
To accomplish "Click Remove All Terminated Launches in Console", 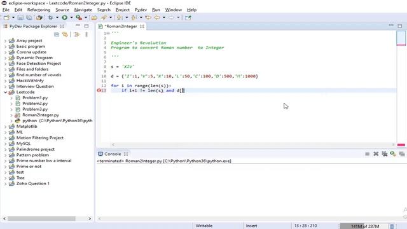I will 384,154.
